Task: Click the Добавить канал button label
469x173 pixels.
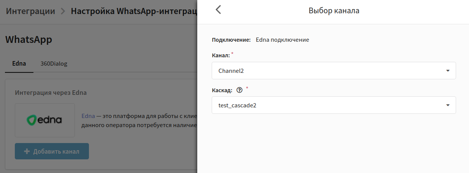Action: (56, 151)
